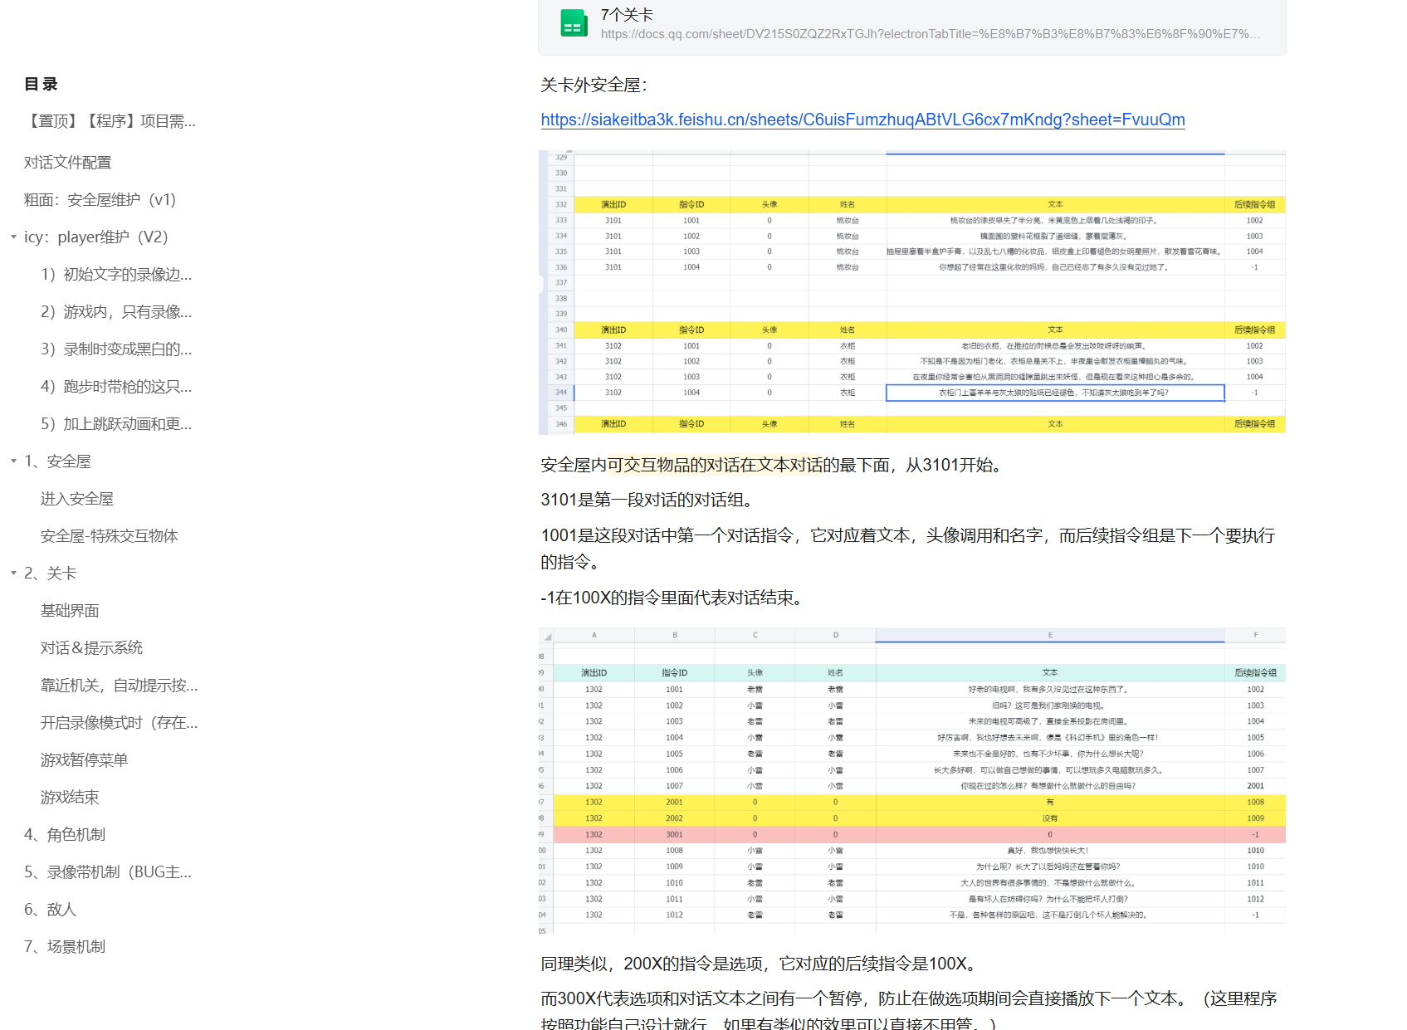The width and height of the screenshot is (1407, 1030).
Task: Open the 1302 dialogue spreadsheet screenshot
Action: (911, 780)
